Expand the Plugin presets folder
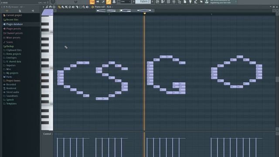279x157 pixels. pos(14,29)
